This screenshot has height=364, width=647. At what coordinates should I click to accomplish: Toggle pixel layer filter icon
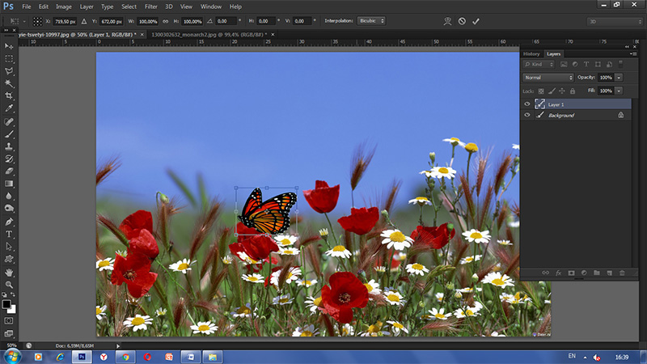pos(564,65)
